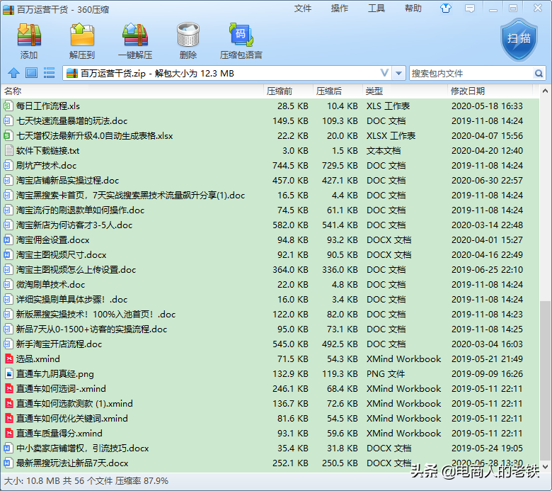The image size is (552, 491).
Task: Click the icon of 七天增权法最新升级4.0自动生成表格.xlsx
Action: [7, 136]
